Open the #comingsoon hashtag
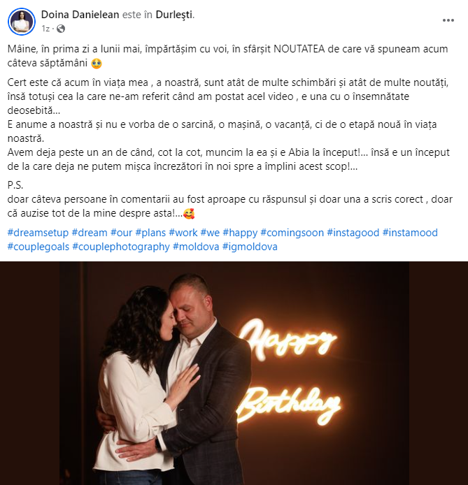The height and width of the screenshot is (485, 468). (x=292, y=233)
